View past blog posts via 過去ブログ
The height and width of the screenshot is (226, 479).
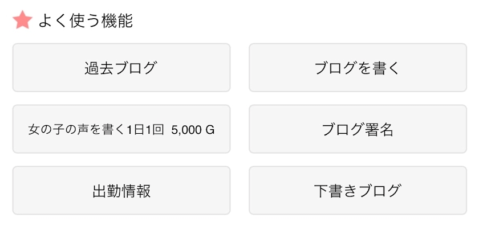click(x=121, y=67)
